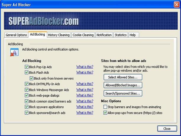This screenshot has height=136, width=181.
Task: Click the SuperAdBlocker.com banner logo
Action: point(43,21)
